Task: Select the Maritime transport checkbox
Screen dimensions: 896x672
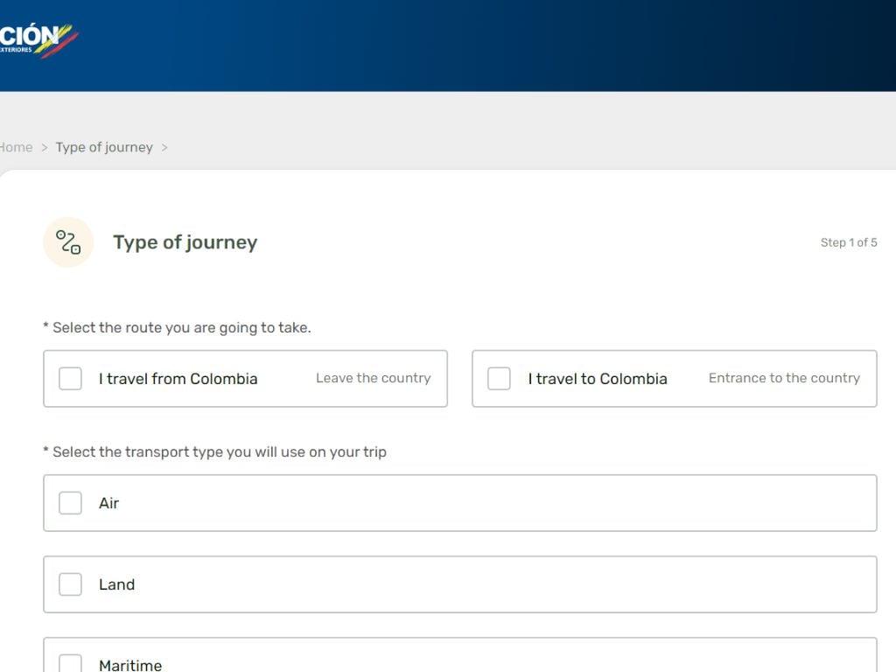Action: click(70, 664)
